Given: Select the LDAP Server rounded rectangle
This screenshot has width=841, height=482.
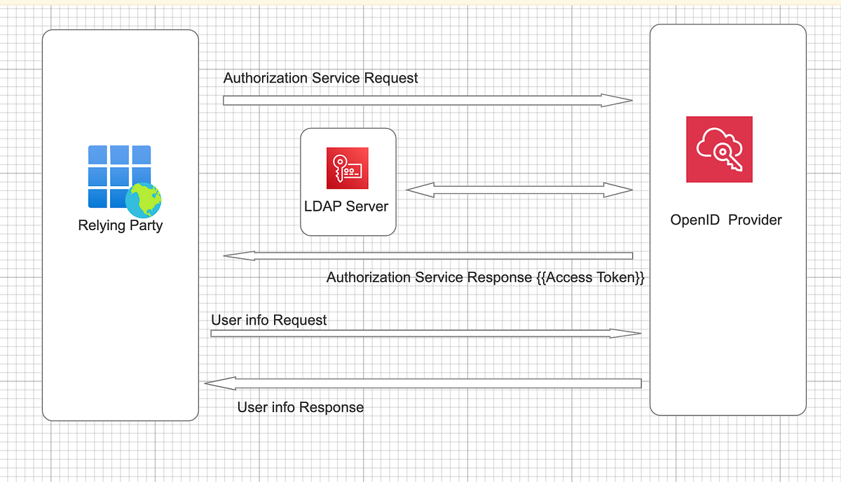Looking at the screenshot, I should (348, 224).
